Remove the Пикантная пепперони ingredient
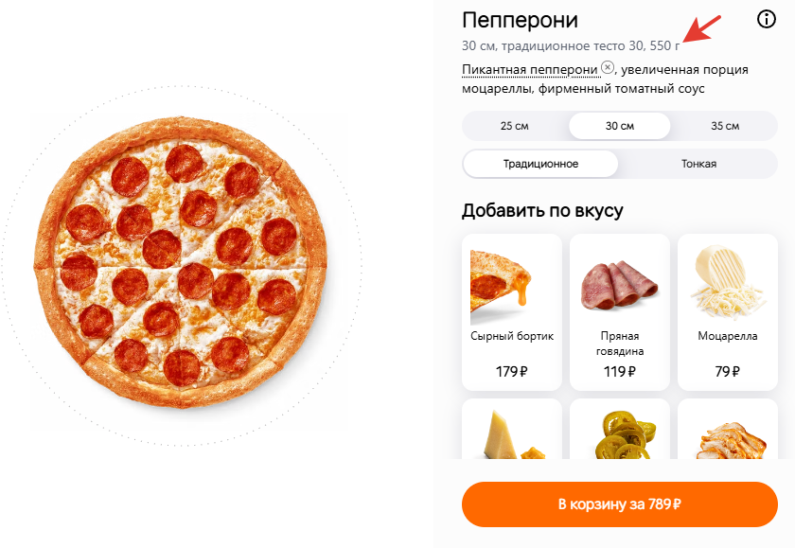The image size is (795, 548). tap(608, 67)
